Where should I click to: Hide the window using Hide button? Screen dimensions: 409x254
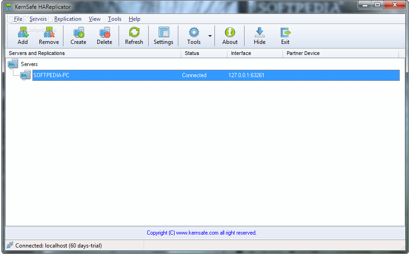[x=259, y=36]
